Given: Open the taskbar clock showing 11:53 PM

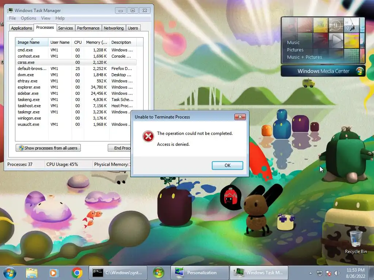Looking at the screenshot, I should click(x=355, y=273).
